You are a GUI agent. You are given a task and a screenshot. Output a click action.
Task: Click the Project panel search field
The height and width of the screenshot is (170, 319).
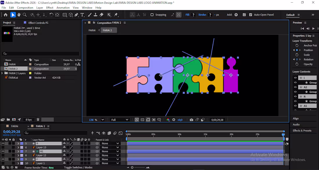click(x=41, y=54)
